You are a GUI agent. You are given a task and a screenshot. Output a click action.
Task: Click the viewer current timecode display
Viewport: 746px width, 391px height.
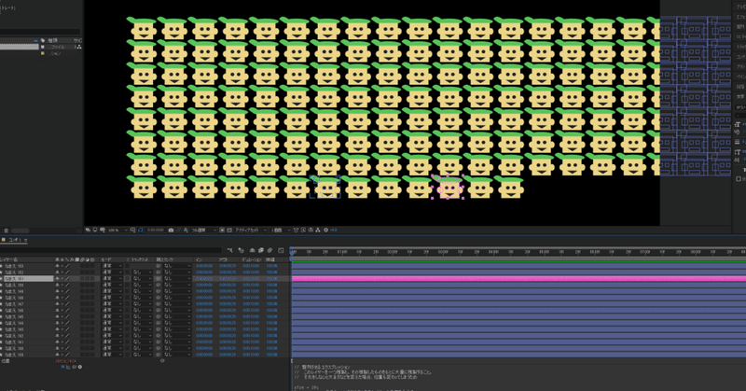point(156,230)
